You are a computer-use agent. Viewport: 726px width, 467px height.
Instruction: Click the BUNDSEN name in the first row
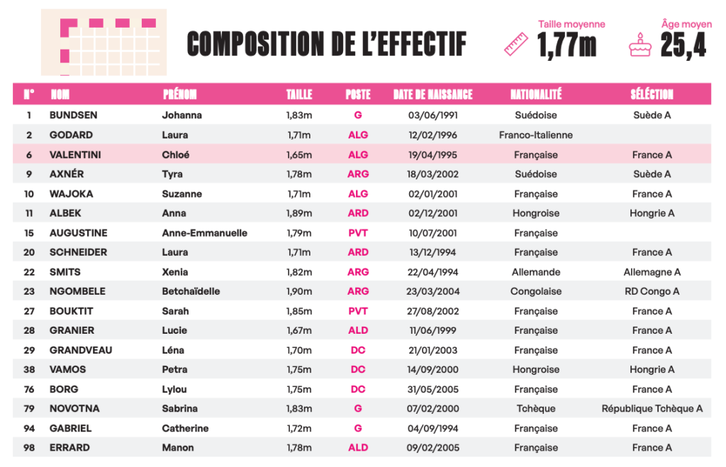73,115
